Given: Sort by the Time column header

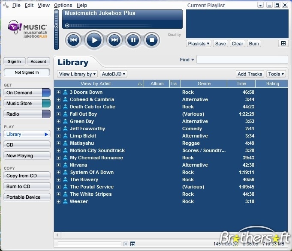Looking at the screenshot, I should click(x=241, y=84).
